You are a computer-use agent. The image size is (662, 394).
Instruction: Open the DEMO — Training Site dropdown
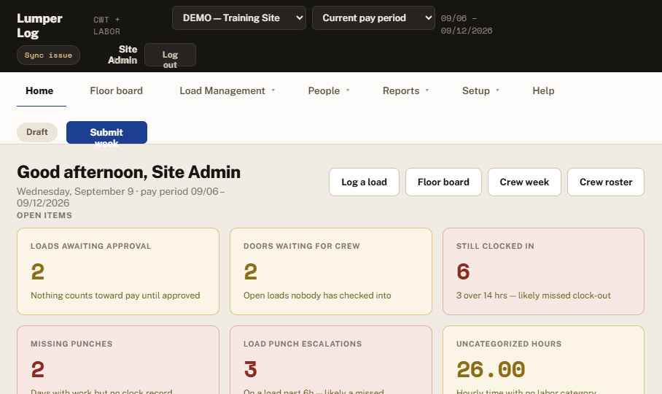(x=239, y=18)
